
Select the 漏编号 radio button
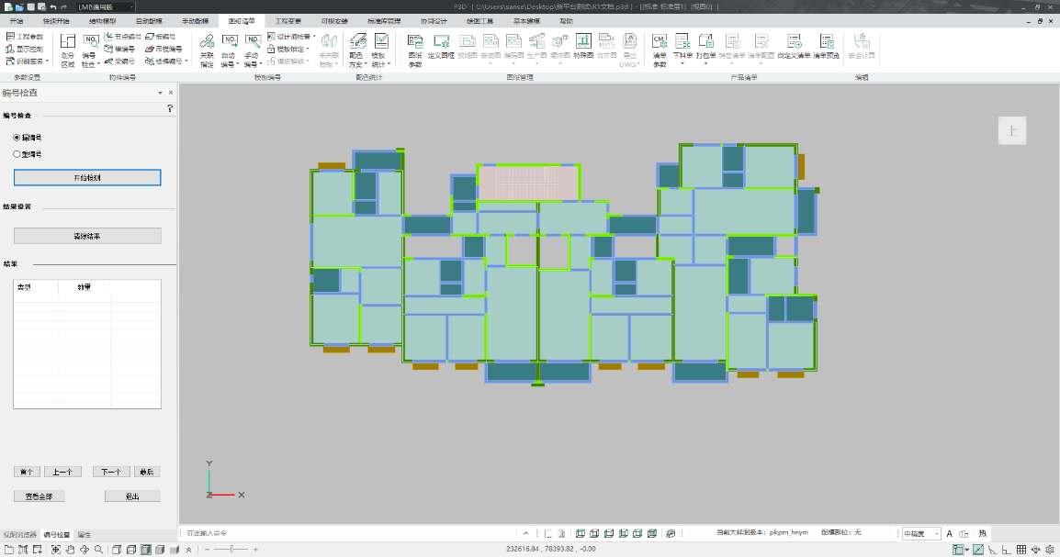17,137
